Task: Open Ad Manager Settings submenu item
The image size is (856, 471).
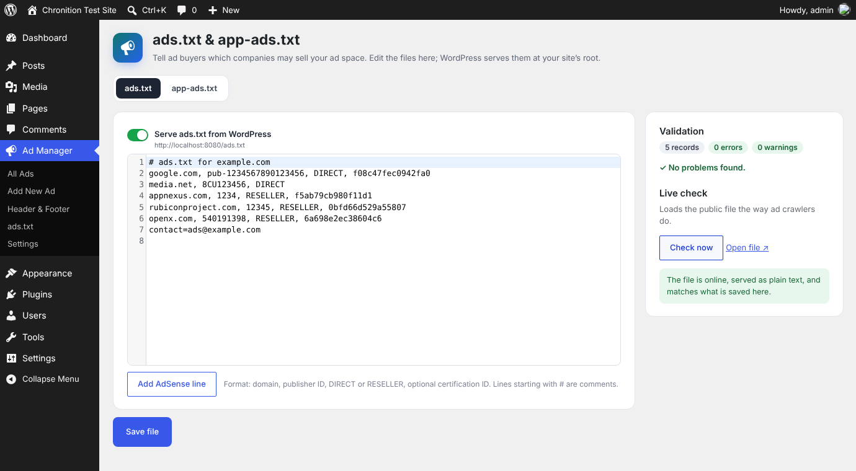Action: click(x=23, y=244)
